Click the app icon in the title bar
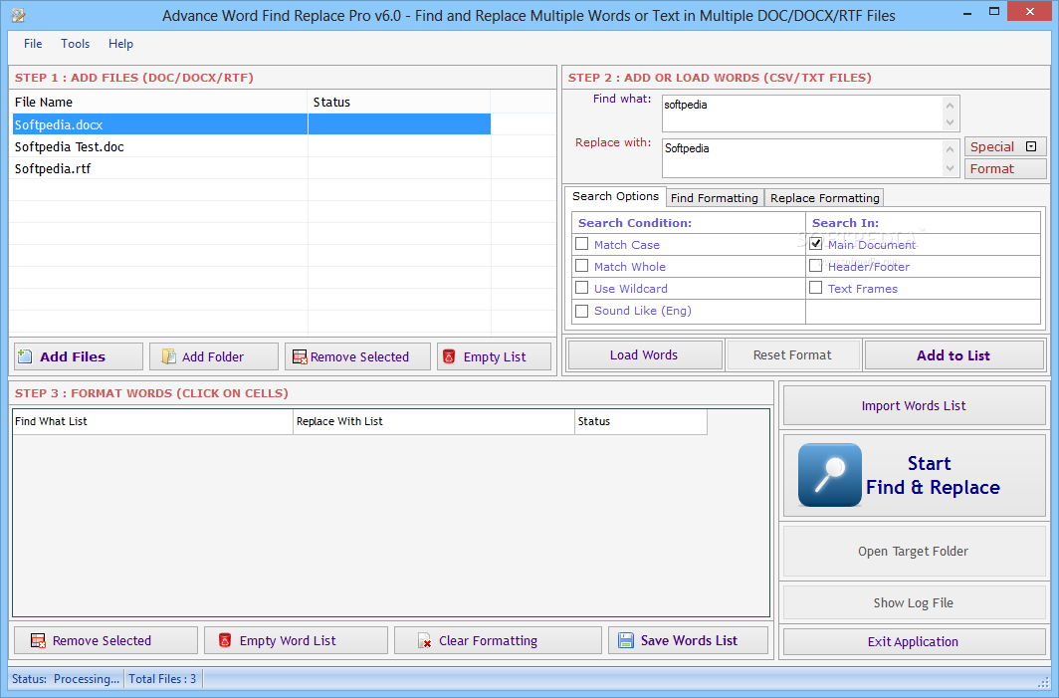 click(18, 14)
